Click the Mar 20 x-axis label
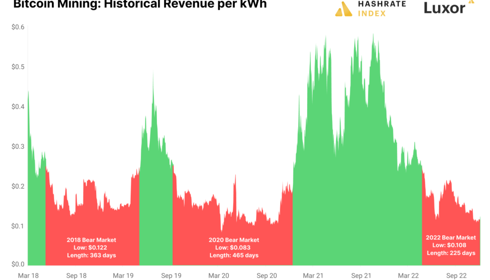 pyautogui.click(x=218, y=276)
